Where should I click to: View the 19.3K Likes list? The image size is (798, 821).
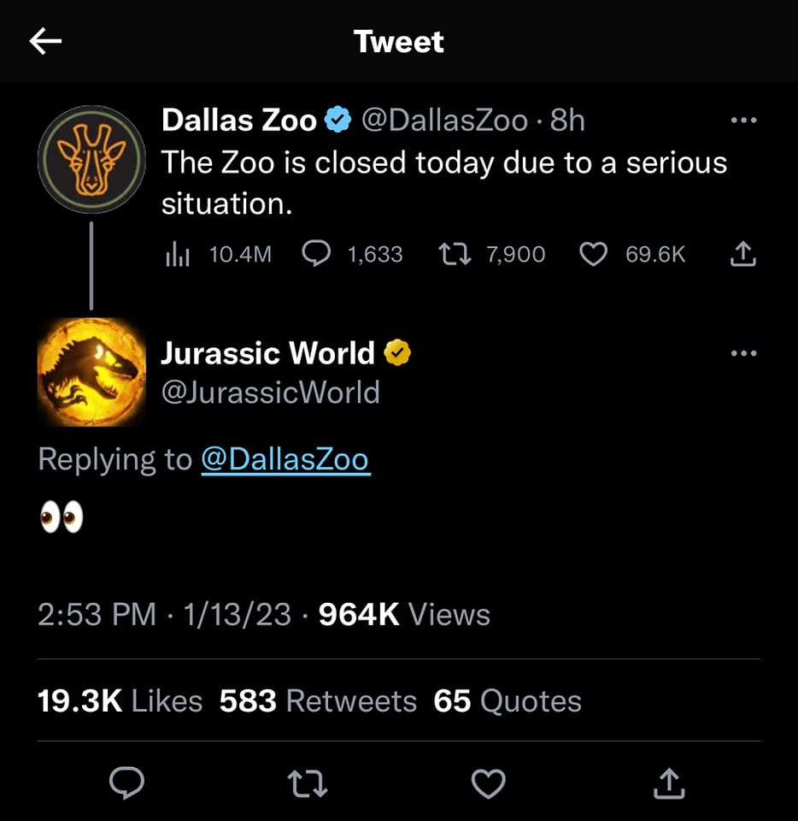tap(120, 701)
